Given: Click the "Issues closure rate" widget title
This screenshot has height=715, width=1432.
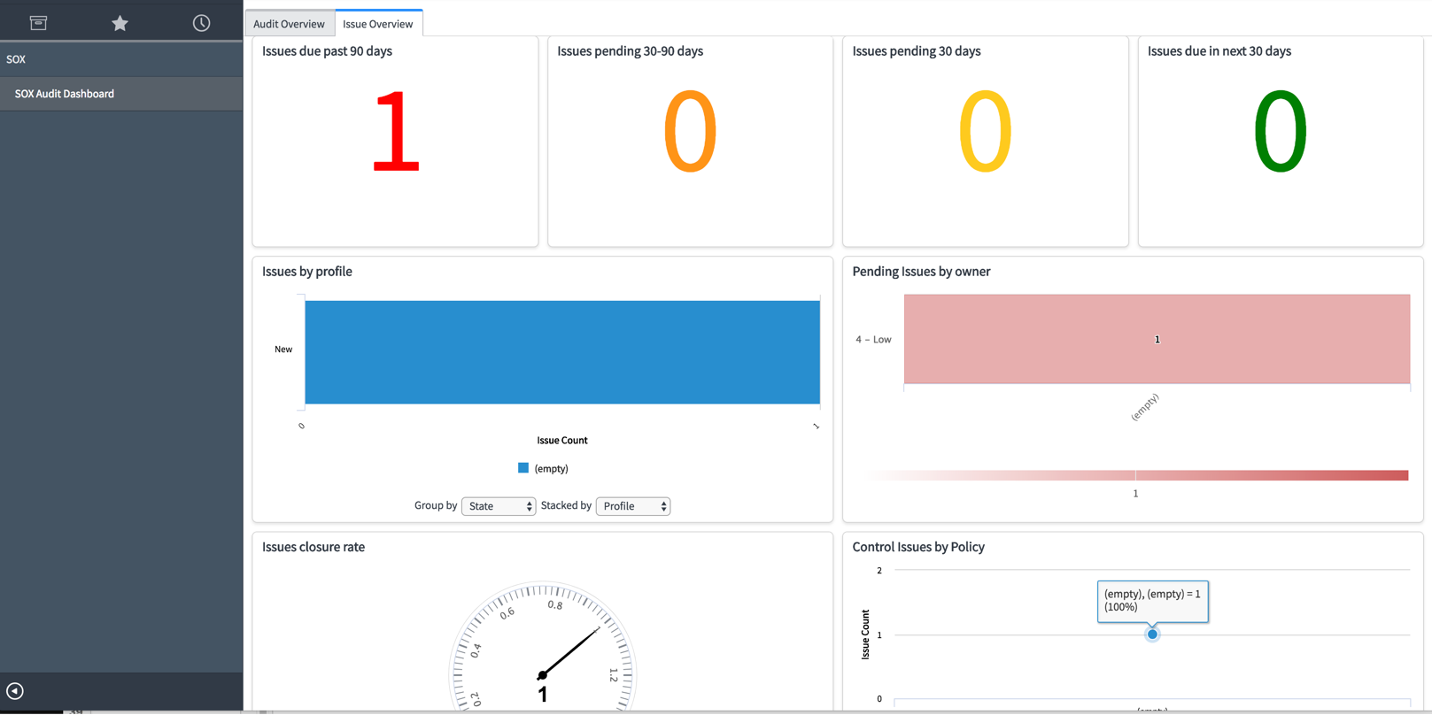Looking at the screenshot, I should pos(313,547).
